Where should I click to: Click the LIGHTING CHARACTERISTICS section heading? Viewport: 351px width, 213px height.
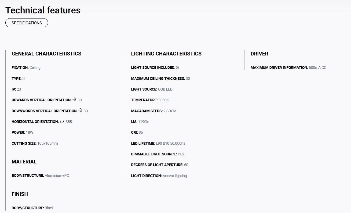tap(166, 54)
